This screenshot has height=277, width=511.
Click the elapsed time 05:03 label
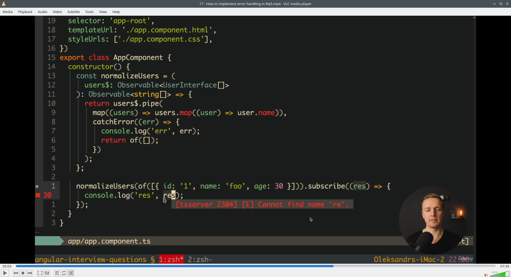(7, 266)
